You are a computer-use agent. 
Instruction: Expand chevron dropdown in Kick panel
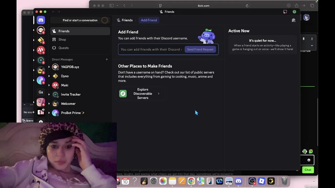312,45
